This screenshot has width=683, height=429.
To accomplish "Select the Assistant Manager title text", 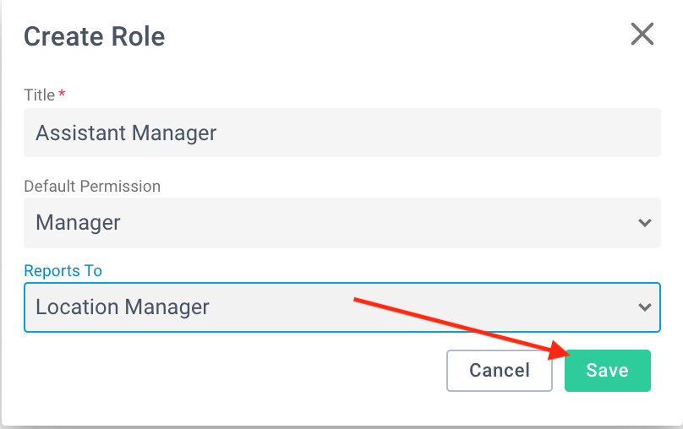I will click(126, 133).
